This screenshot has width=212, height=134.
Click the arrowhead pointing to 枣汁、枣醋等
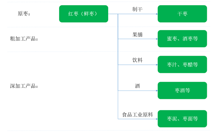coord(157,65)
